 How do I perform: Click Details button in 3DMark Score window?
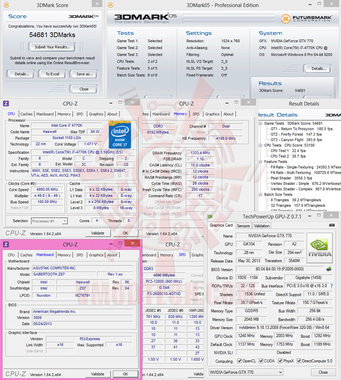point(22,74)
